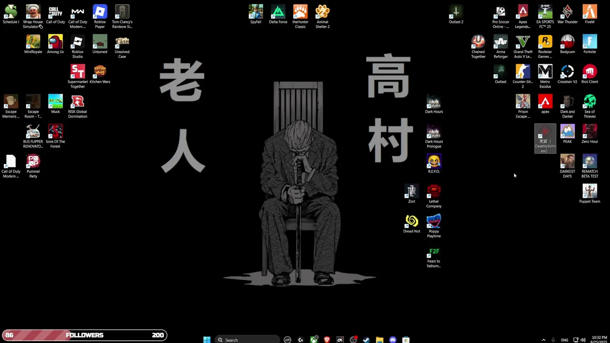Click the R.E.P.O. shortcut
Viewport: 610px width, 343px height.
(434, 164)
